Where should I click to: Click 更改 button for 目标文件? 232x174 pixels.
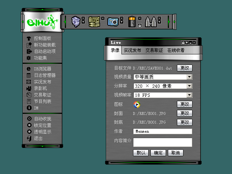pyautogui.click(x=185, y=68)
